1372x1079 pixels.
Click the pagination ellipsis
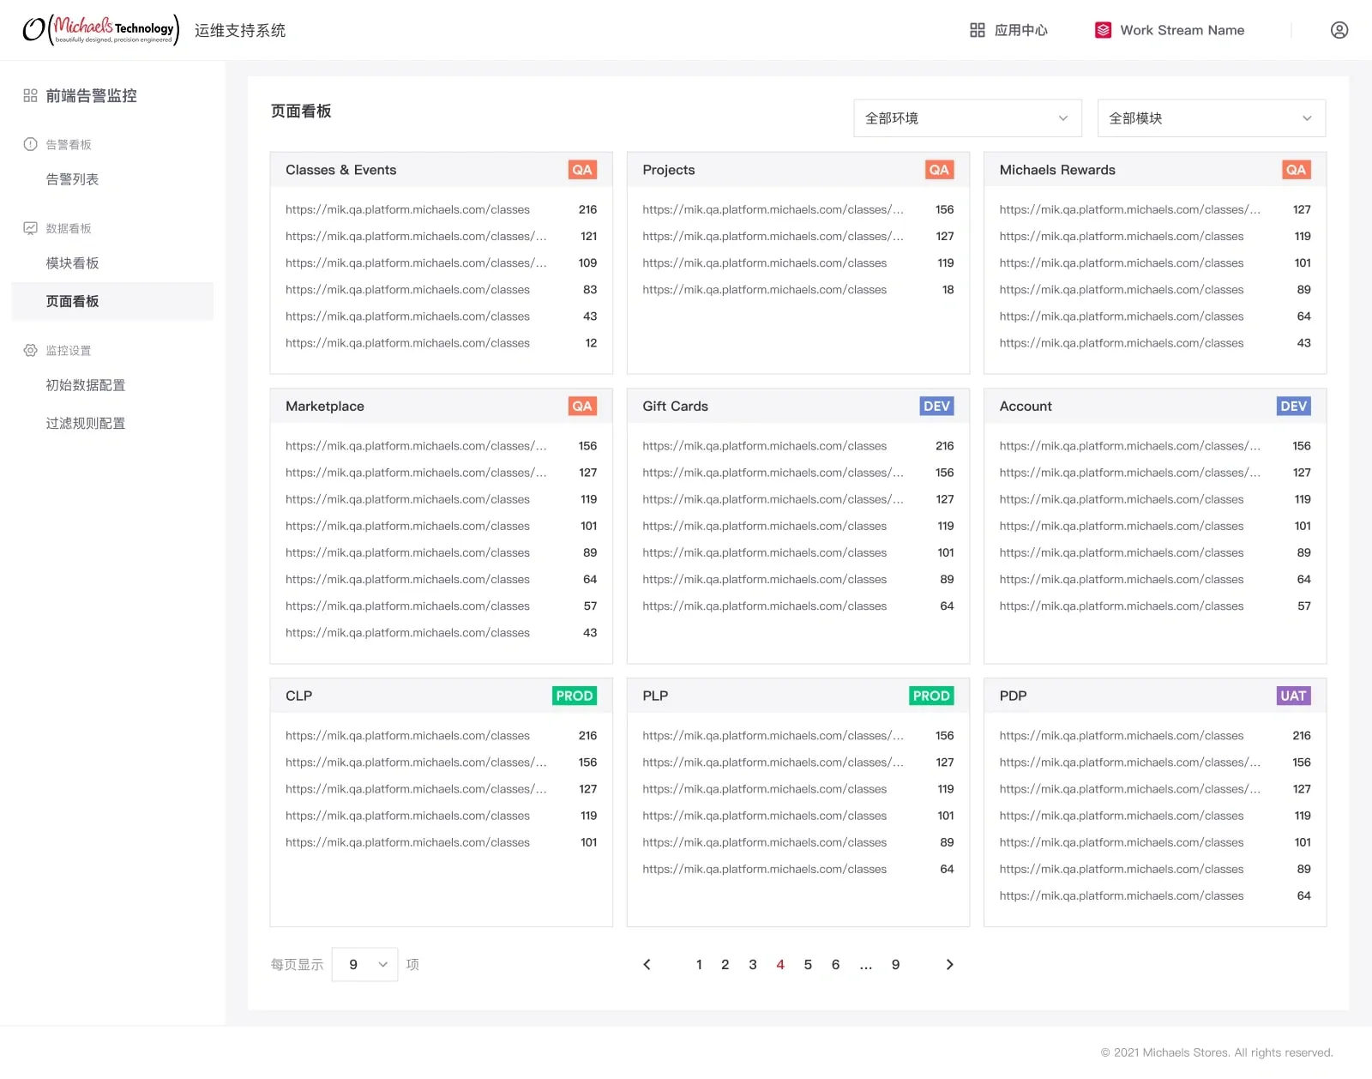coord(866,966)
